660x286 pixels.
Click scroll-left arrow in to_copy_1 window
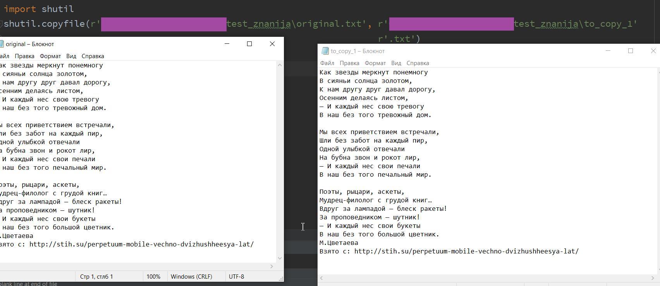(321, 278)
